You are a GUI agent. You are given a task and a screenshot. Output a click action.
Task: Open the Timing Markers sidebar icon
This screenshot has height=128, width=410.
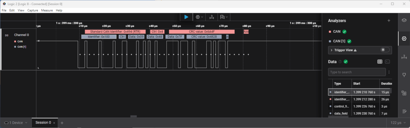coord(404,75)
